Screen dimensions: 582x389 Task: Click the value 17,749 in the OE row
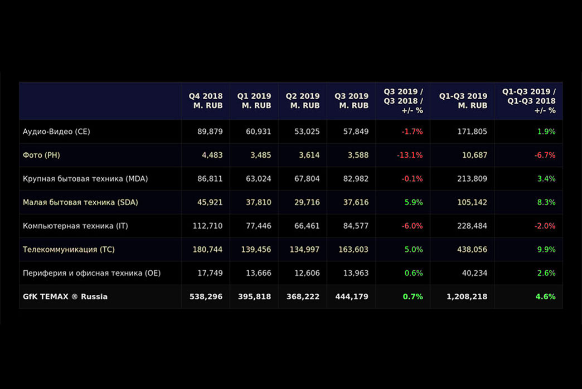pos(210,273)
